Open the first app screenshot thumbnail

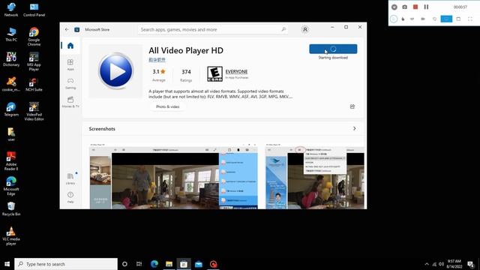point(173,176)
